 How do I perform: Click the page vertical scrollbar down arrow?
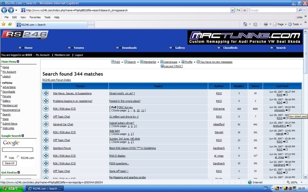(305, 177)
